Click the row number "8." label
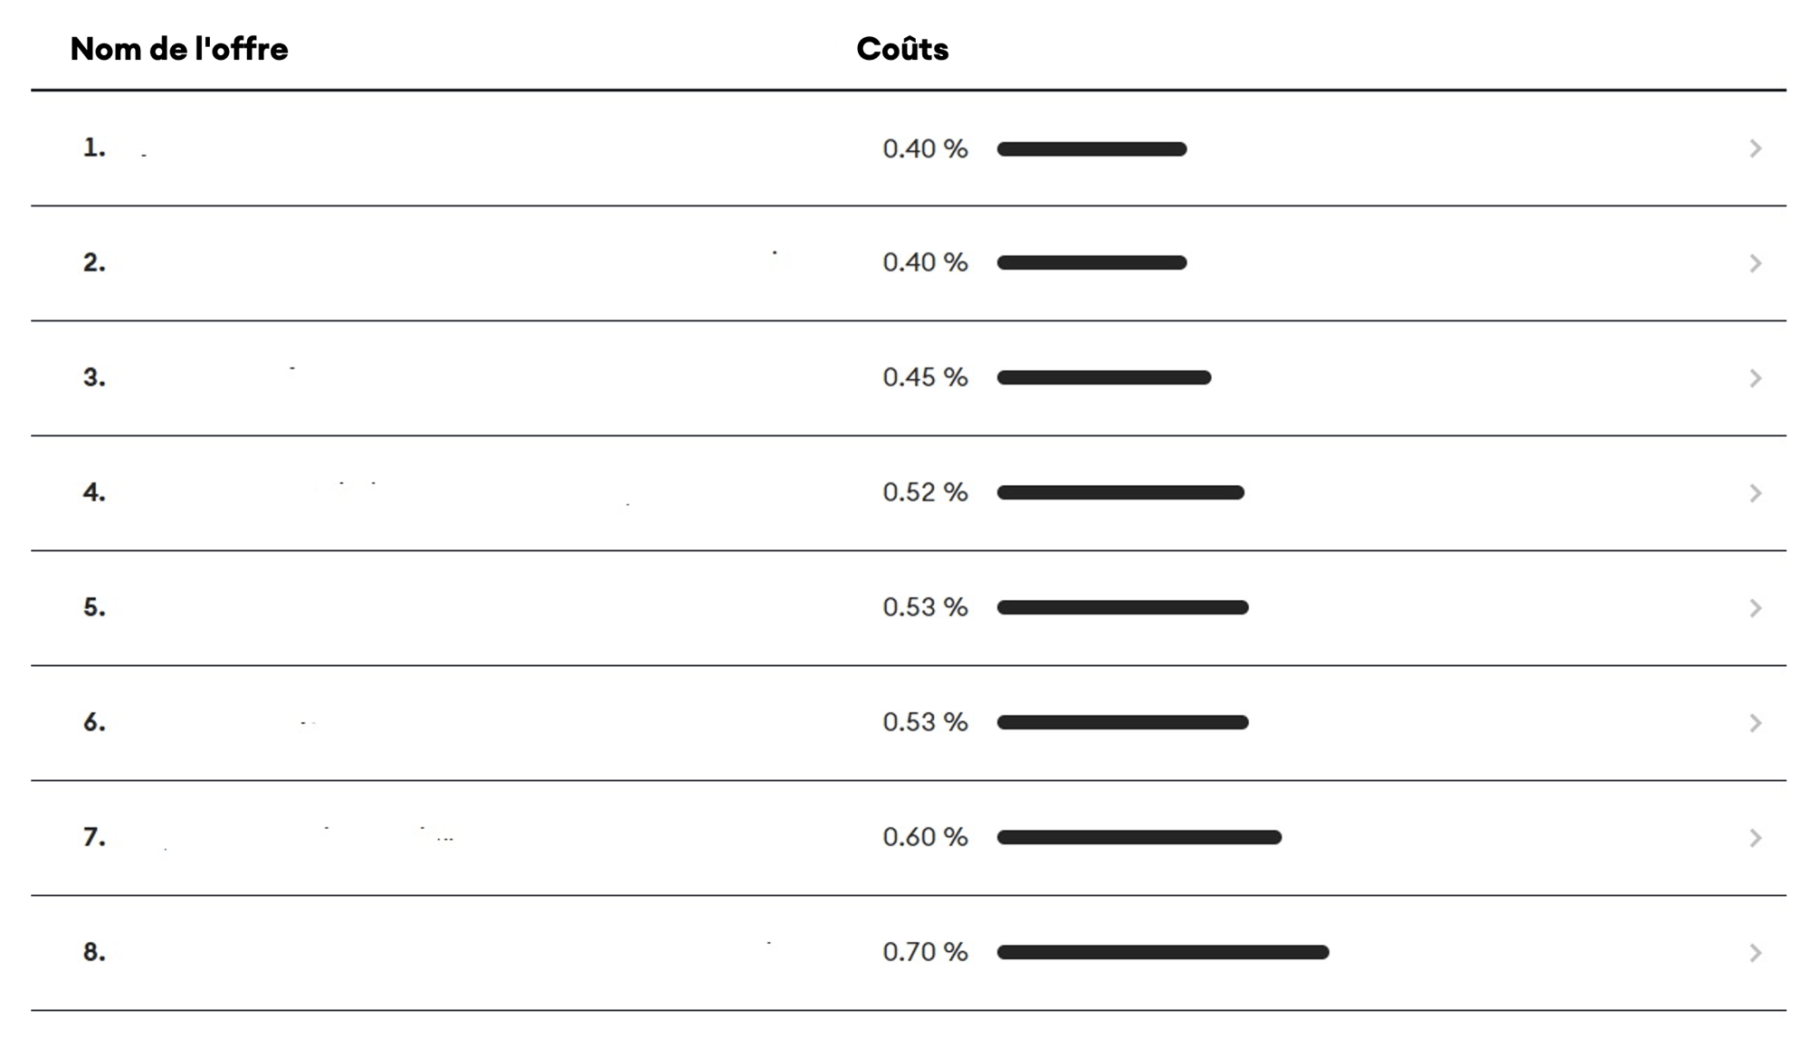Viewport: 1810px width, 1038px height. [94, 952]
